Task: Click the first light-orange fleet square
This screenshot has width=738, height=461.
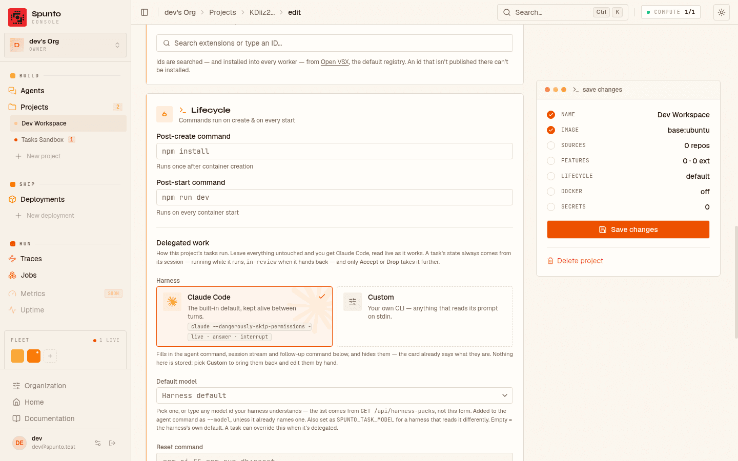Action: tap(17, 356)
